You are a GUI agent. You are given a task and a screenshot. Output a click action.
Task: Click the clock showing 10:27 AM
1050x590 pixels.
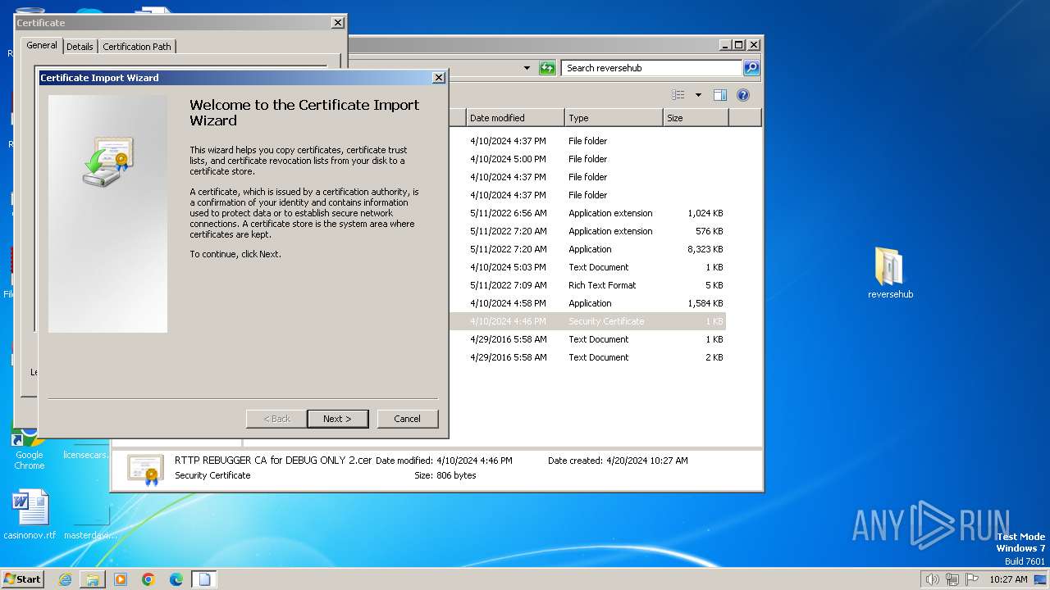coord(1008,579)
